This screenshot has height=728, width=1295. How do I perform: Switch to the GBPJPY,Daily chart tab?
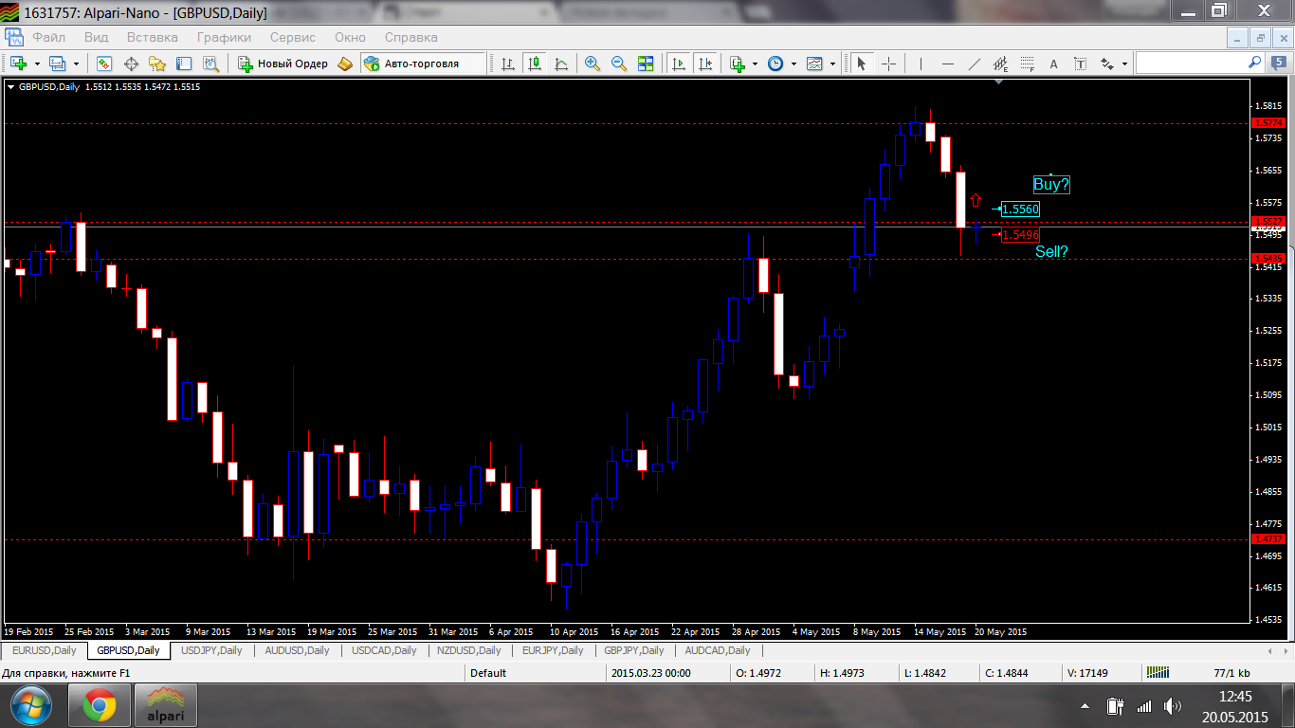(x=636, y=650)
